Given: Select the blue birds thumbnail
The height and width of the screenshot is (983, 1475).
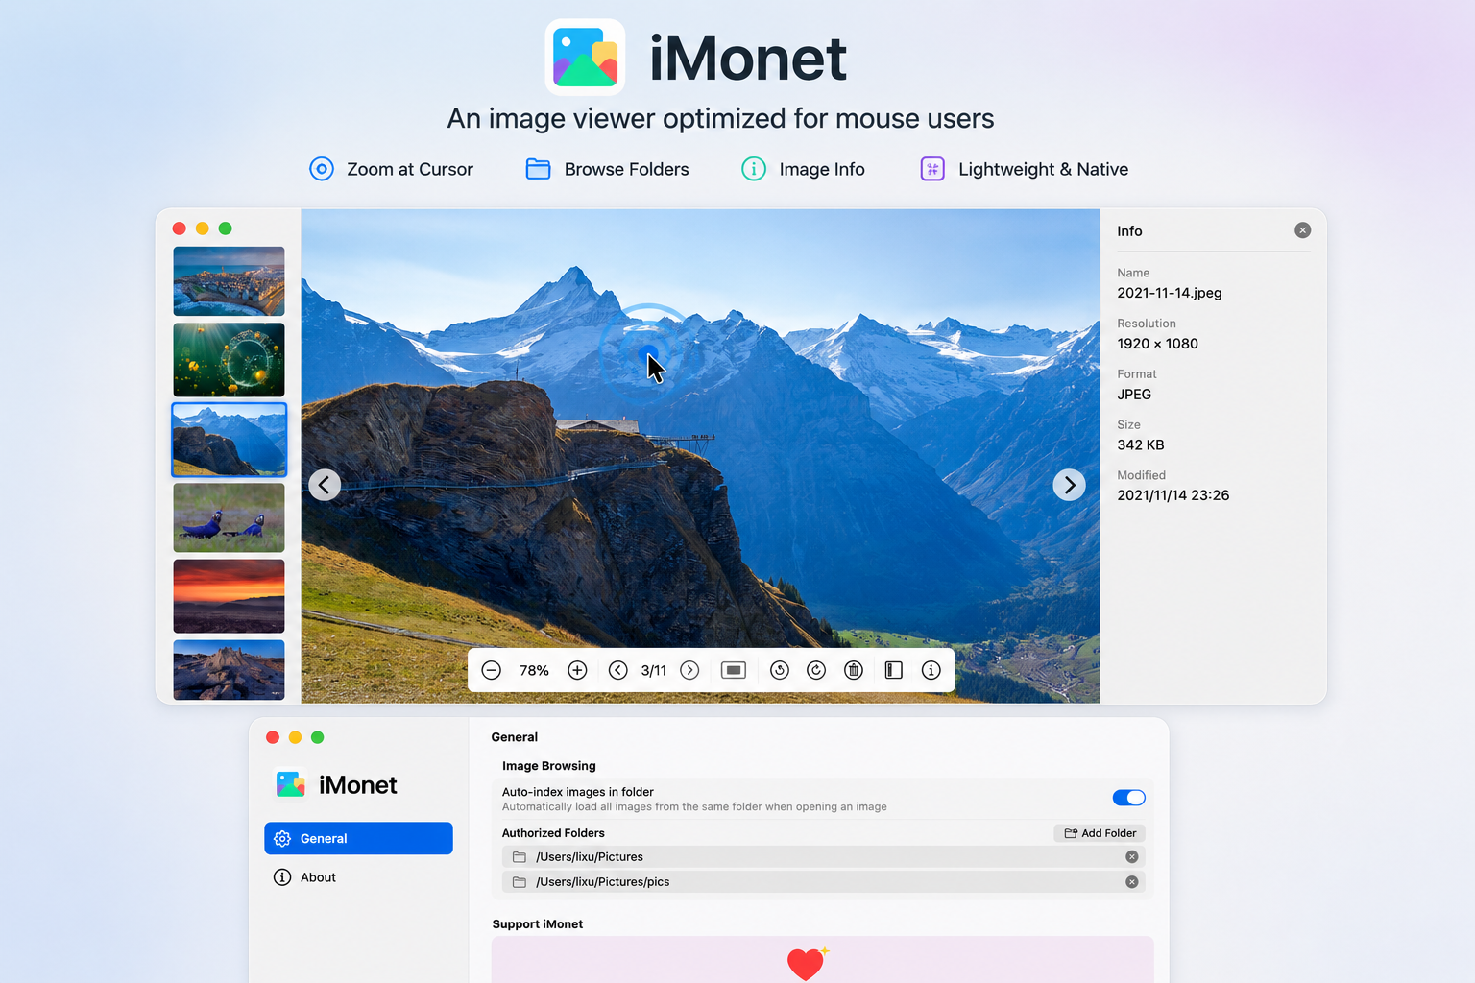Looking at the screenshot, I should click(x=229, y=517).
